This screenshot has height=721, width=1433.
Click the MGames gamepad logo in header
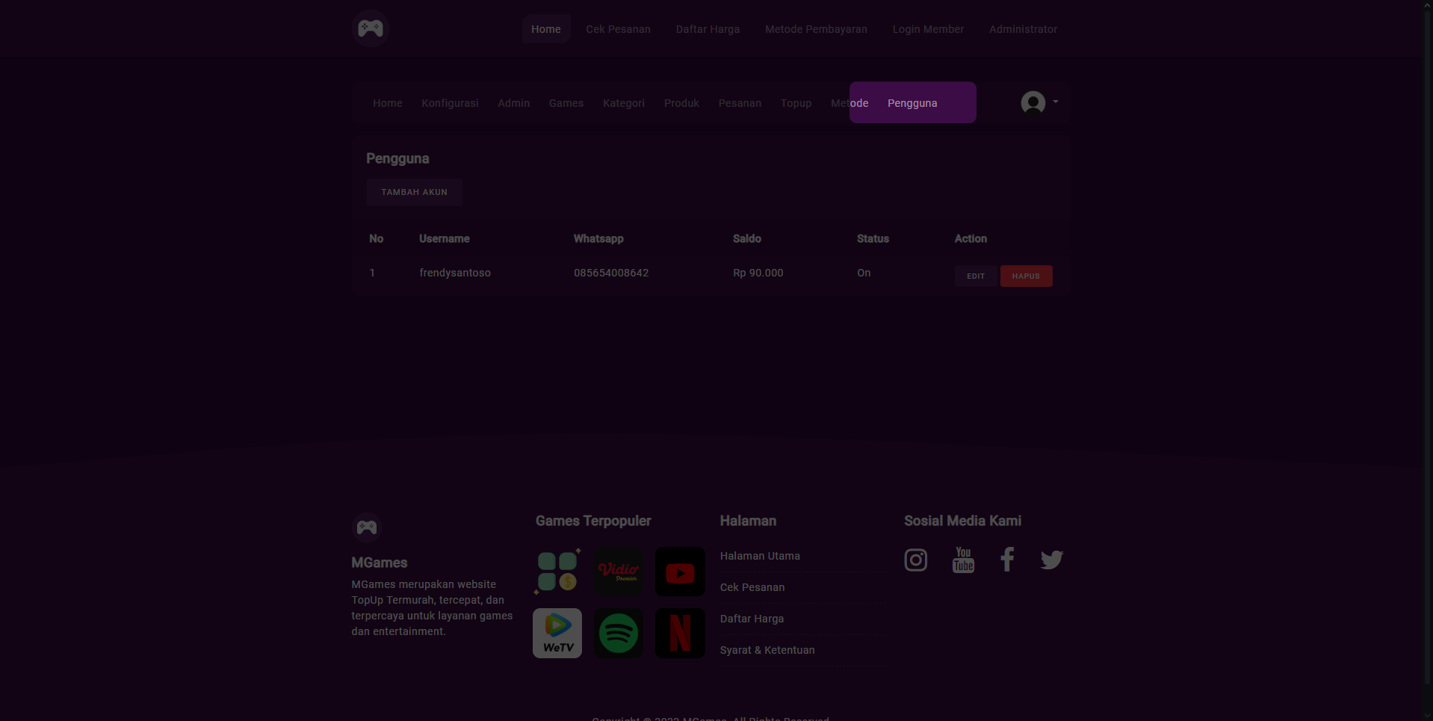[370, 28]
